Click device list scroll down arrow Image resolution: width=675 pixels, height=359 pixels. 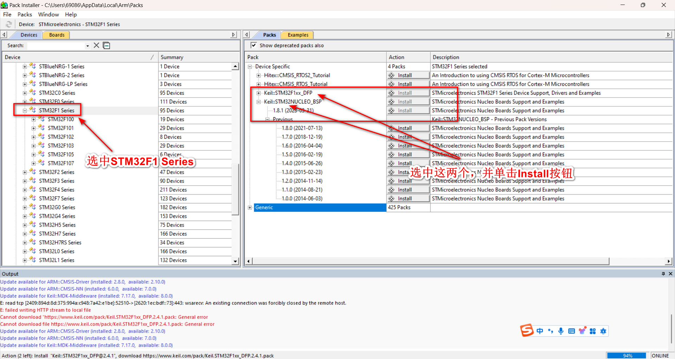(x=235, y=261)
